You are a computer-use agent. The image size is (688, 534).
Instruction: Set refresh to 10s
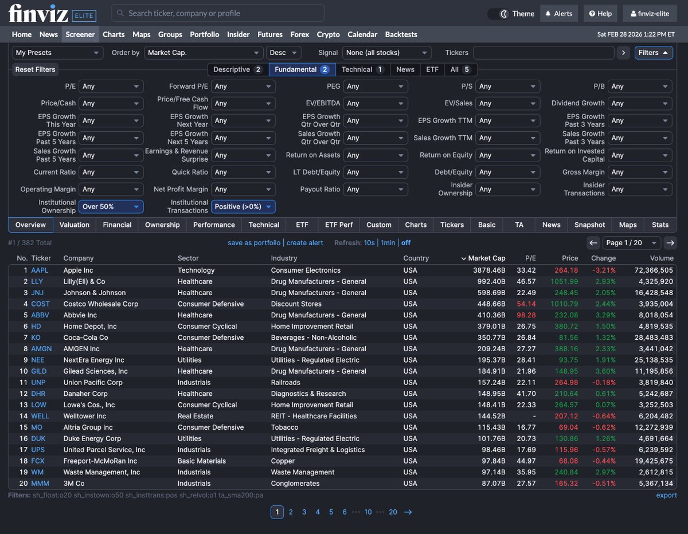pos(369,243)
